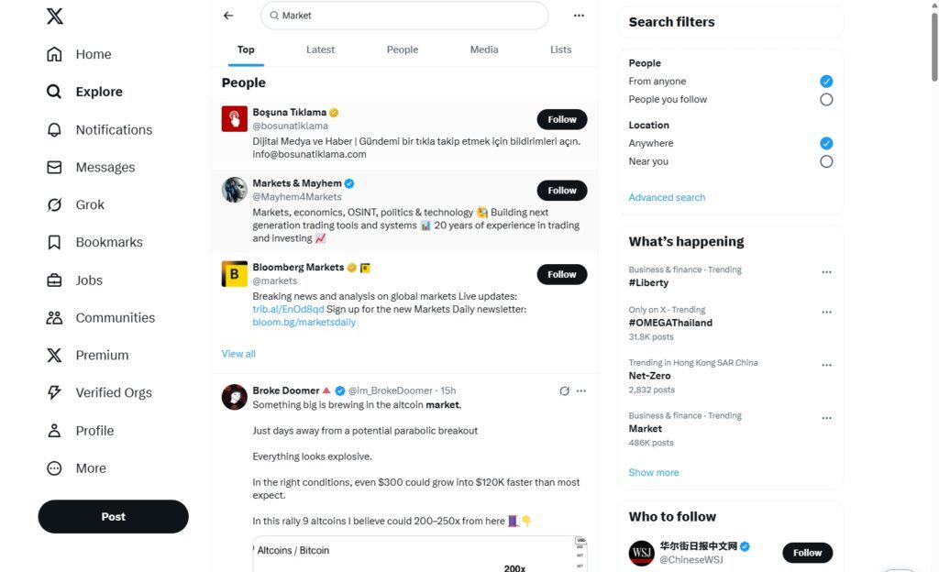Switch to the Latest tab

pyautogui.click(x=320, y=49)
